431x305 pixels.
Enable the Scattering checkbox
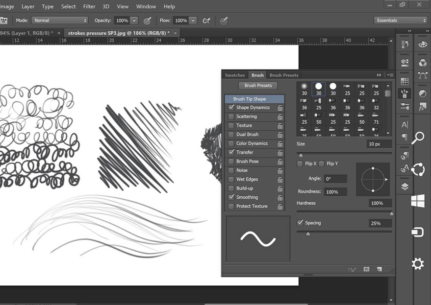tap(231, 117)
